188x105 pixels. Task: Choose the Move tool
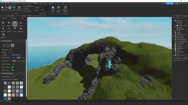point(6,8)
